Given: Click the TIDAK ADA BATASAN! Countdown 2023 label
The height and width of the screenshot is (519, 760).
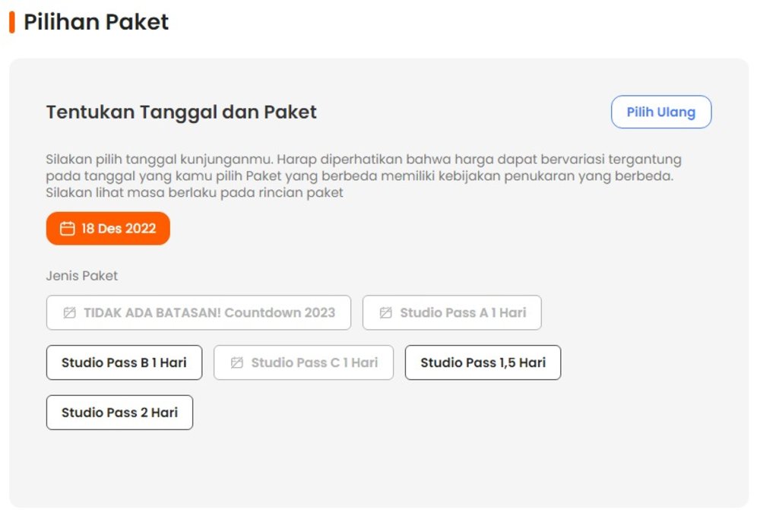Looking at the screenshot, I should pyautogui.click(x=209, y=312).
